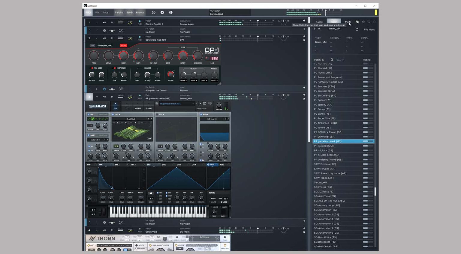Click the Browse button in the top toolbar

[x=140, y=13]
